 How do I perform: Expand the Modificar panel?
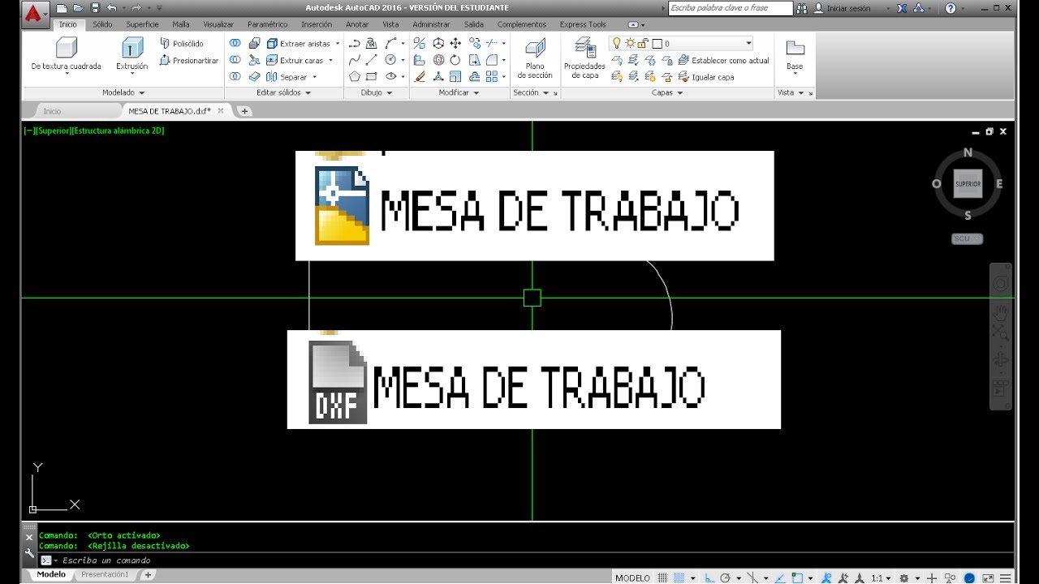pos(459,92)
